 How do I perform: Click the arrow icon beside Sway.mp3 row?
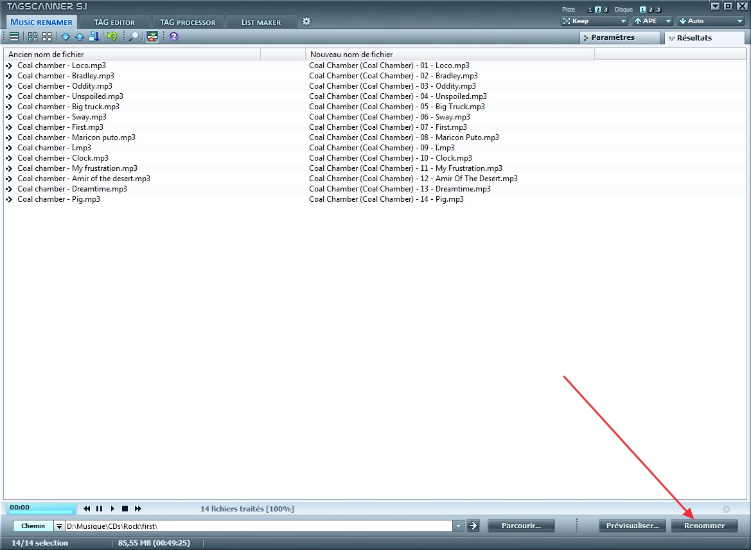tap(8, 117)
